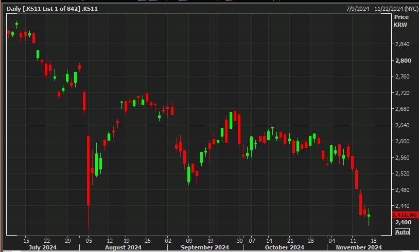Viewport: 419px width, 252px height.
Task: Click the bold 2,800 price axis label
Action: [403, 61]
